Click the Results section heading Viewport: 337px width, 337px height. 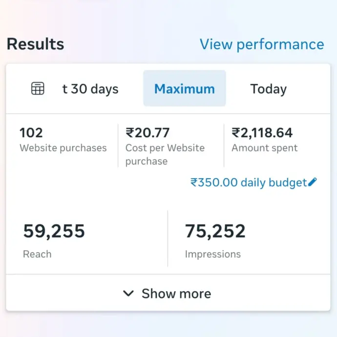click(35, 44)
